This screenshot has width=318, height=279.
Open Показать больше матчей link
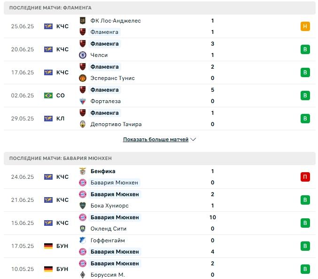point(156,139)
